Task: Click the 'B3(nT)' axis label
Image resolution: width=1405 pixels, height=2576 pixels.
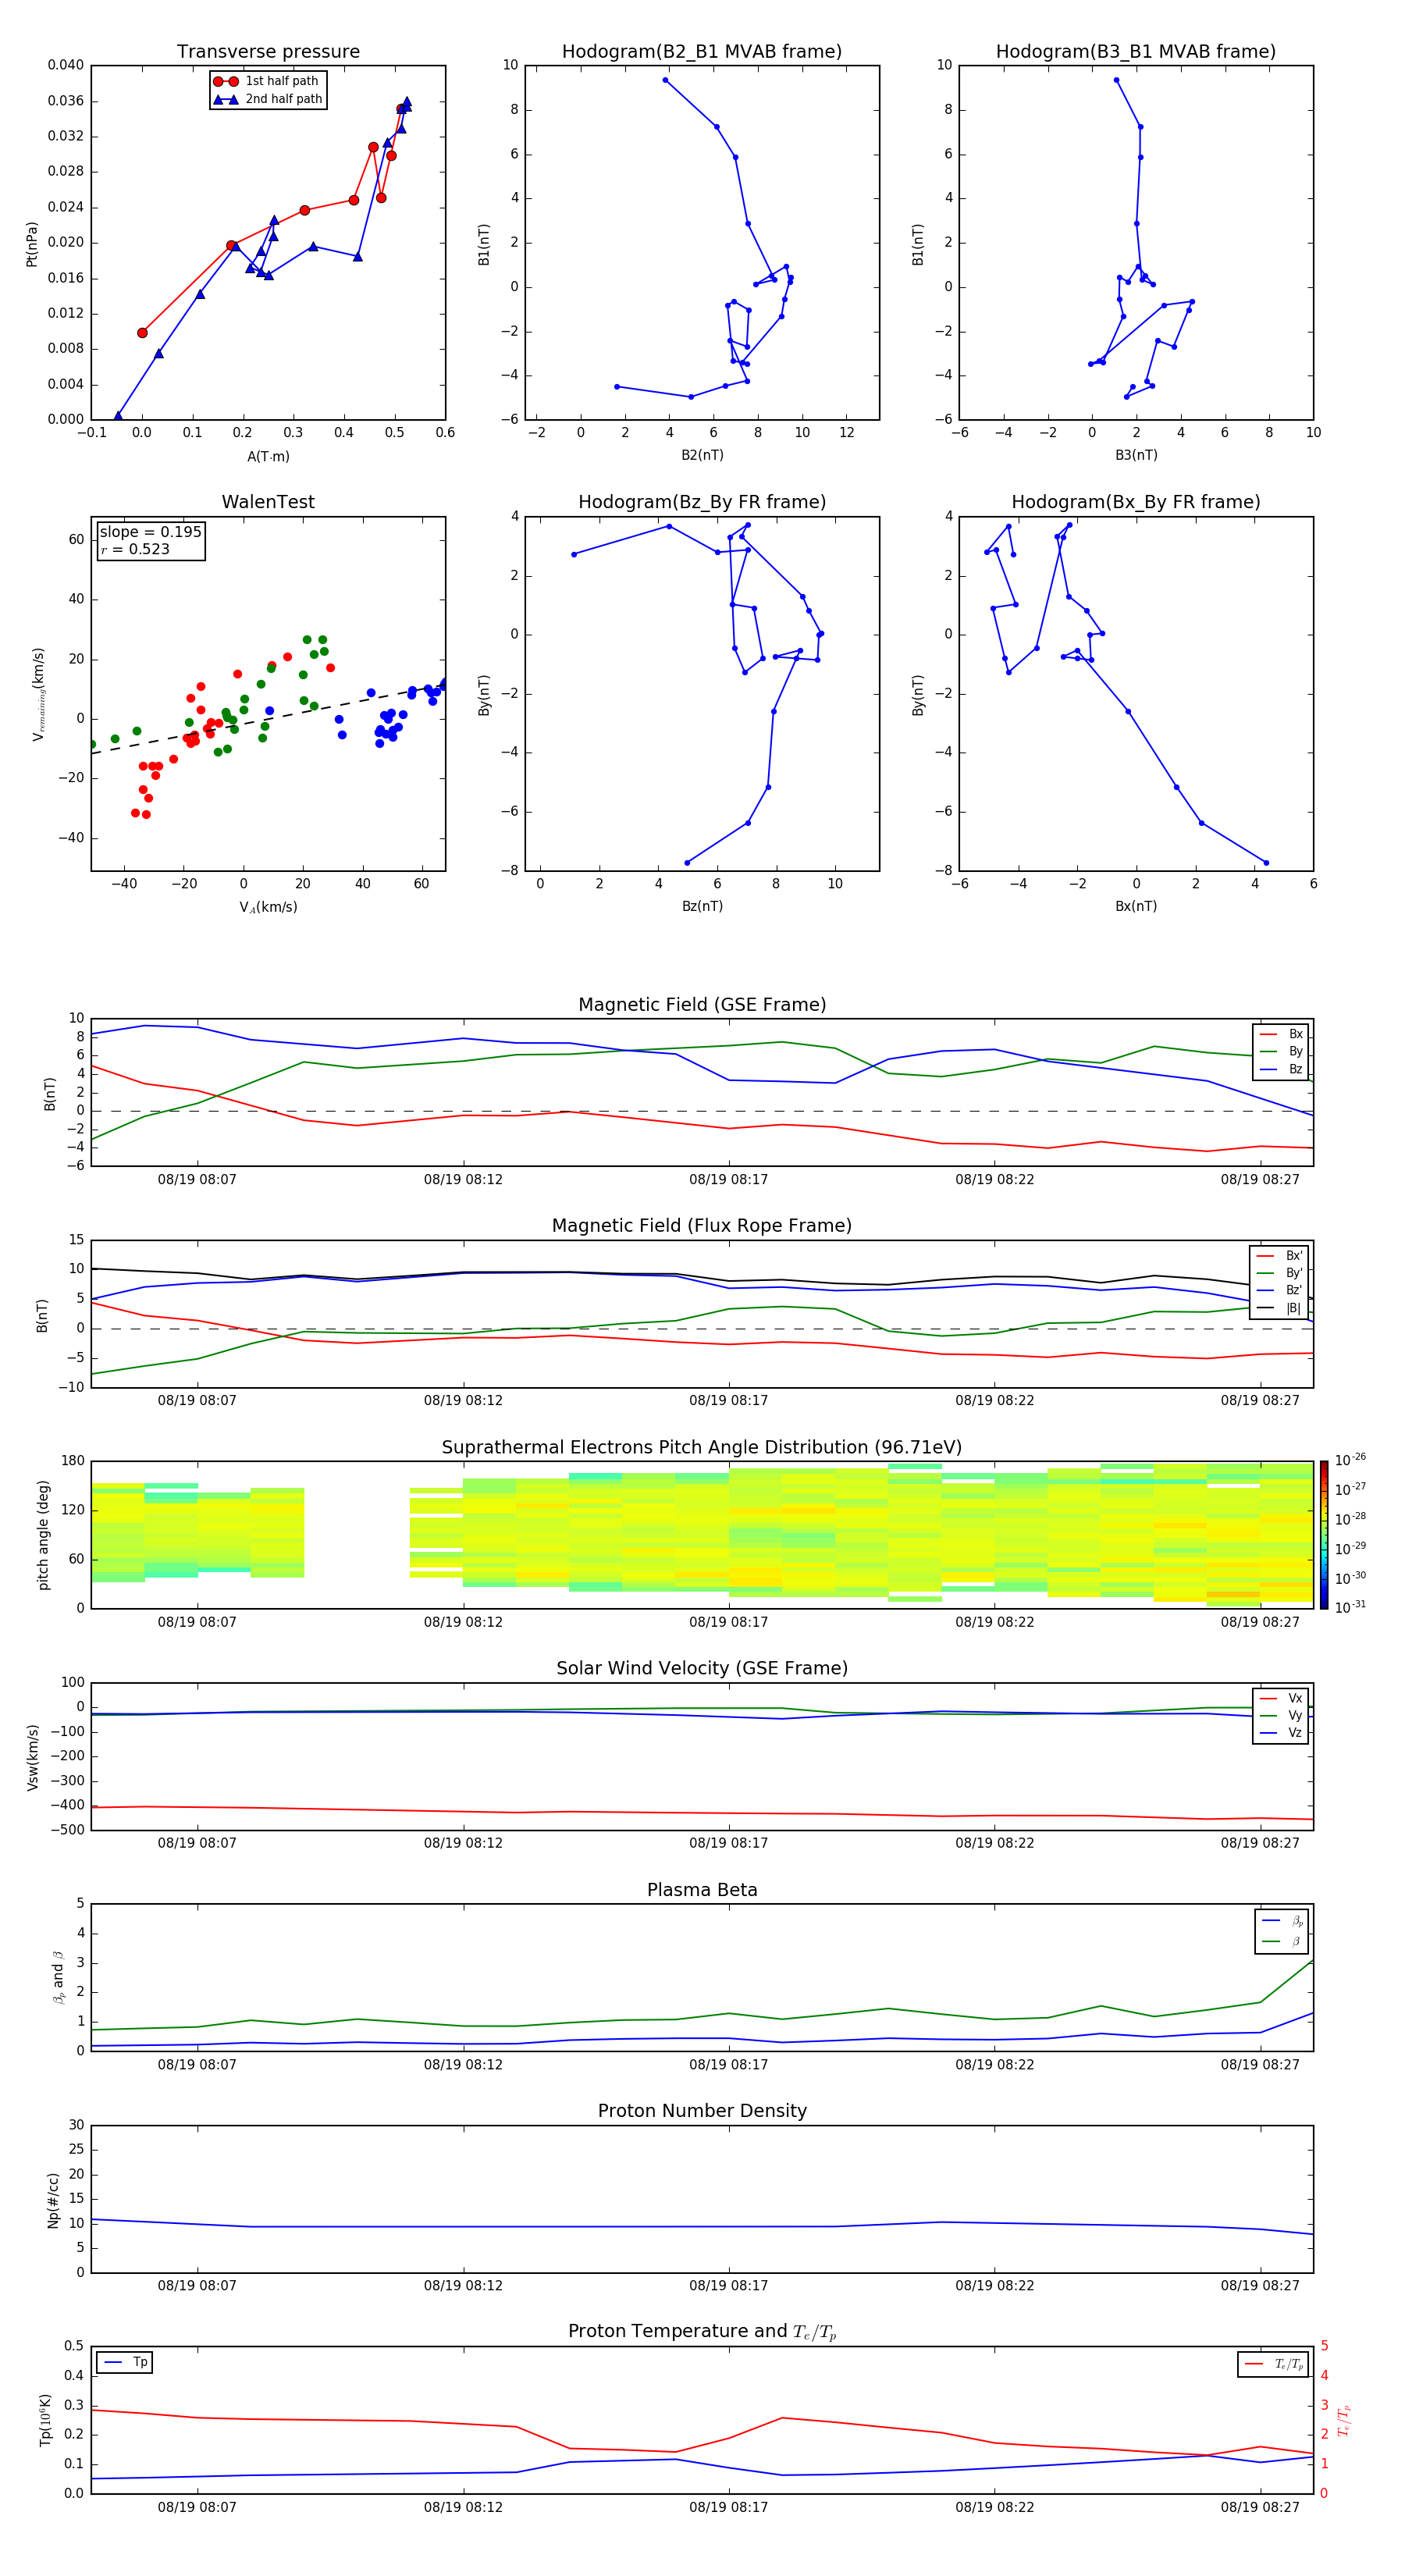Action: click(x=1136, y=455)
